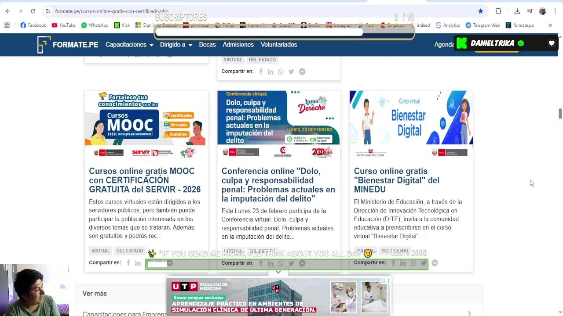Open the indeed bookmark

click(423, 25)
